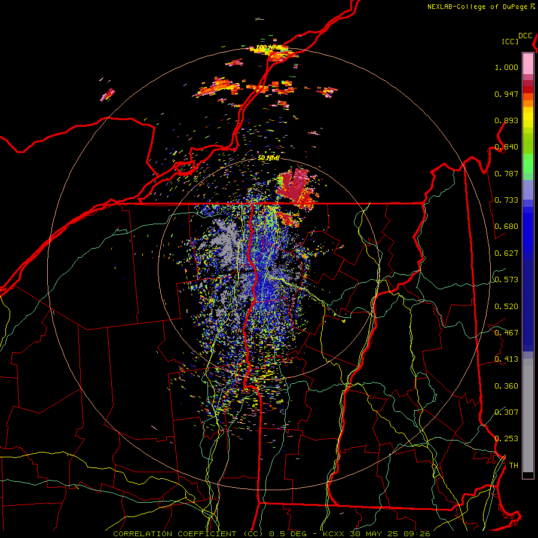
Task: Select the 0.360 legend value
Action: (x=506, y=386)
